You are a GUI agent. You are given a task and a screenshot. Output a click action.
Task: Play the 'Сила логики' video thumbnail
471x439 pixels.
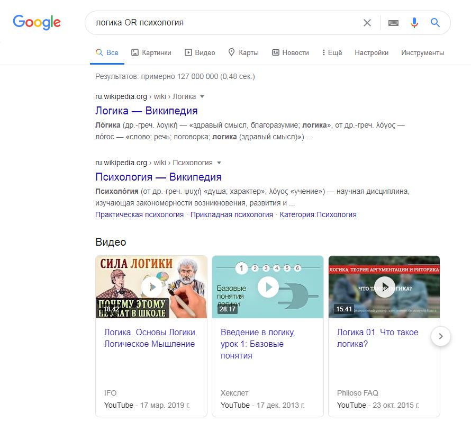tap(151, 286)
